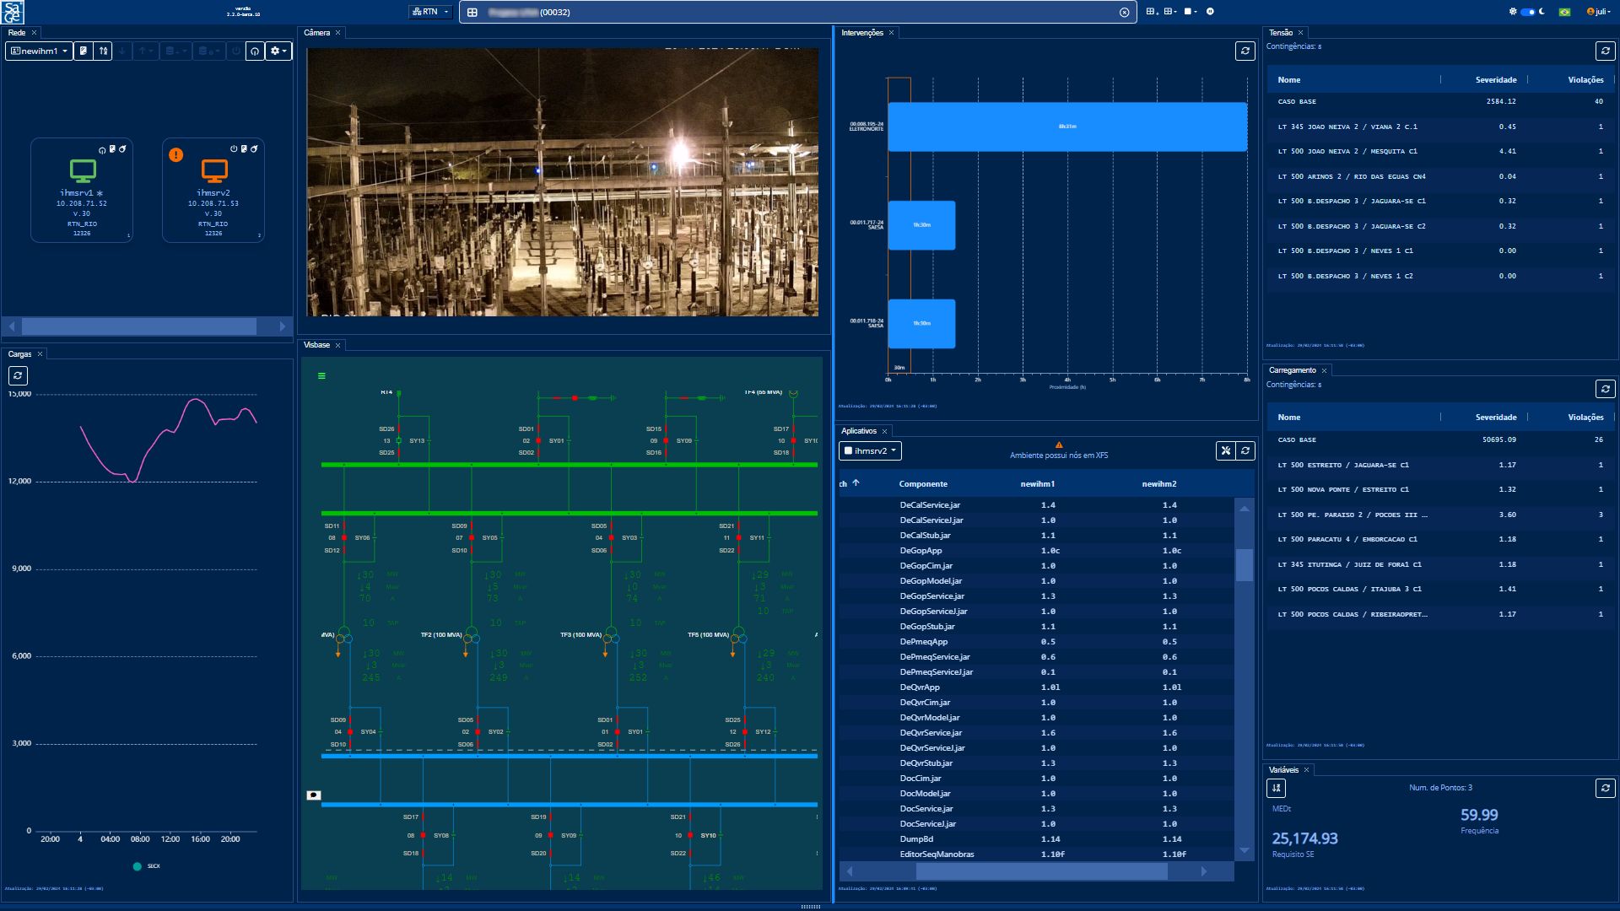
Task: Open the newihm1 dropdown
Action: [x=40, y=51]
